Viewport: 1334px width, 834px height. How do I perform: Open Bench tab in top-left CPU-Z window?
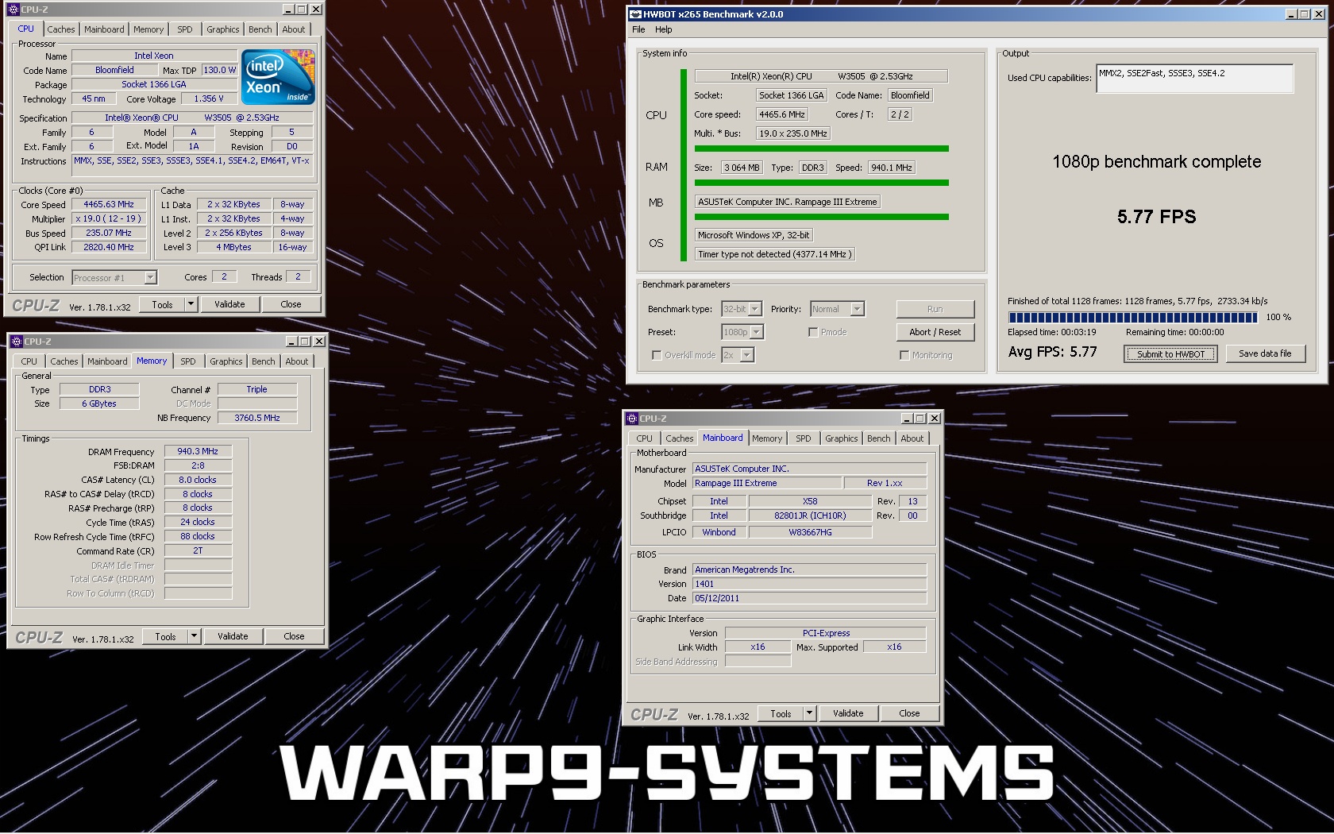[260, 29]
